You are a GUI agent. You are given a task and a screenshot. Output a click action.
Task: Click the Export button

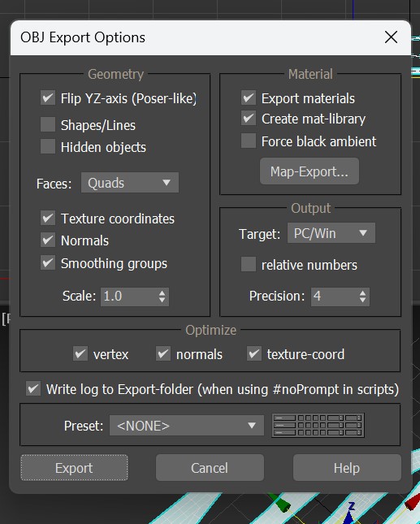click(x=74, y=467)
